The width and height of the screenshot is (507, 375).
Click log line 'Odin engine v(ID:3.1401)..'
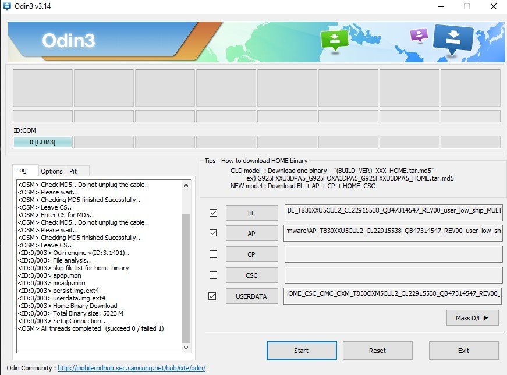[73, 253]
